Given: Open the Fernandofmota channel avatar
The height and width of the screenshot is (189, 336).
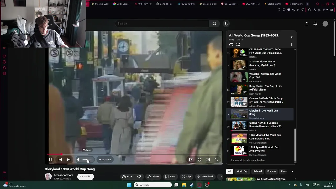Looking at the screenshot, I should click(48, 176).
